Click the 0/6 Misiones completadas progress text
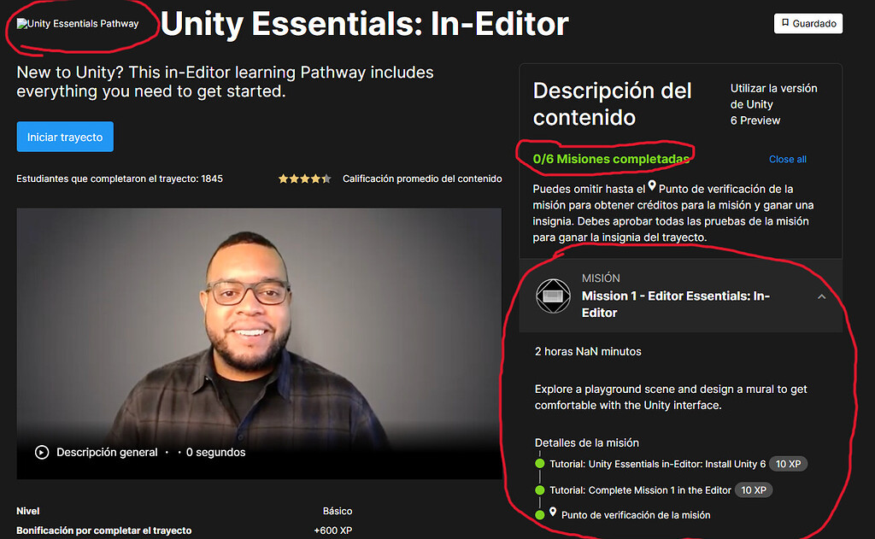Viewport: 875px width, 539px height. pyautogui.click(x=609, y=159)
